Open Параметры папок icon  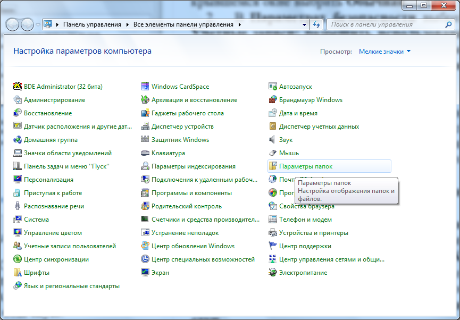272,166
